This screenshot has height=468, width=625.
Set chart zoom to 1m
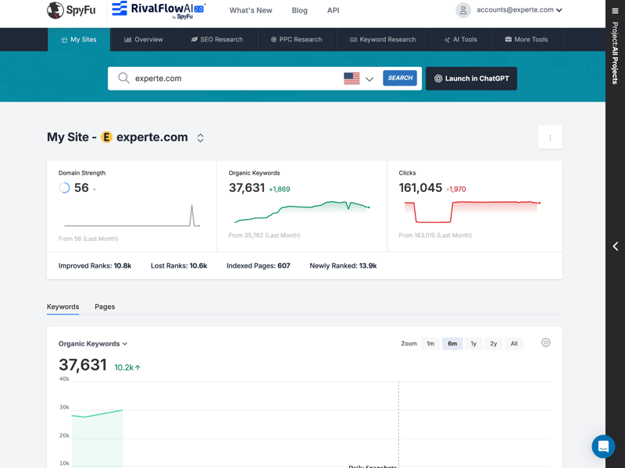tap(430, 343)
